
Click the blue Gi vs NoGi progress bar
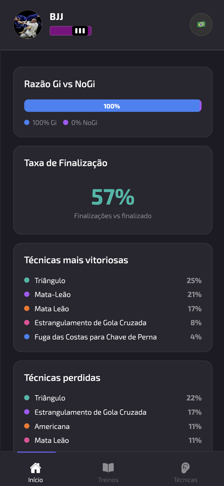pos(113,105)
